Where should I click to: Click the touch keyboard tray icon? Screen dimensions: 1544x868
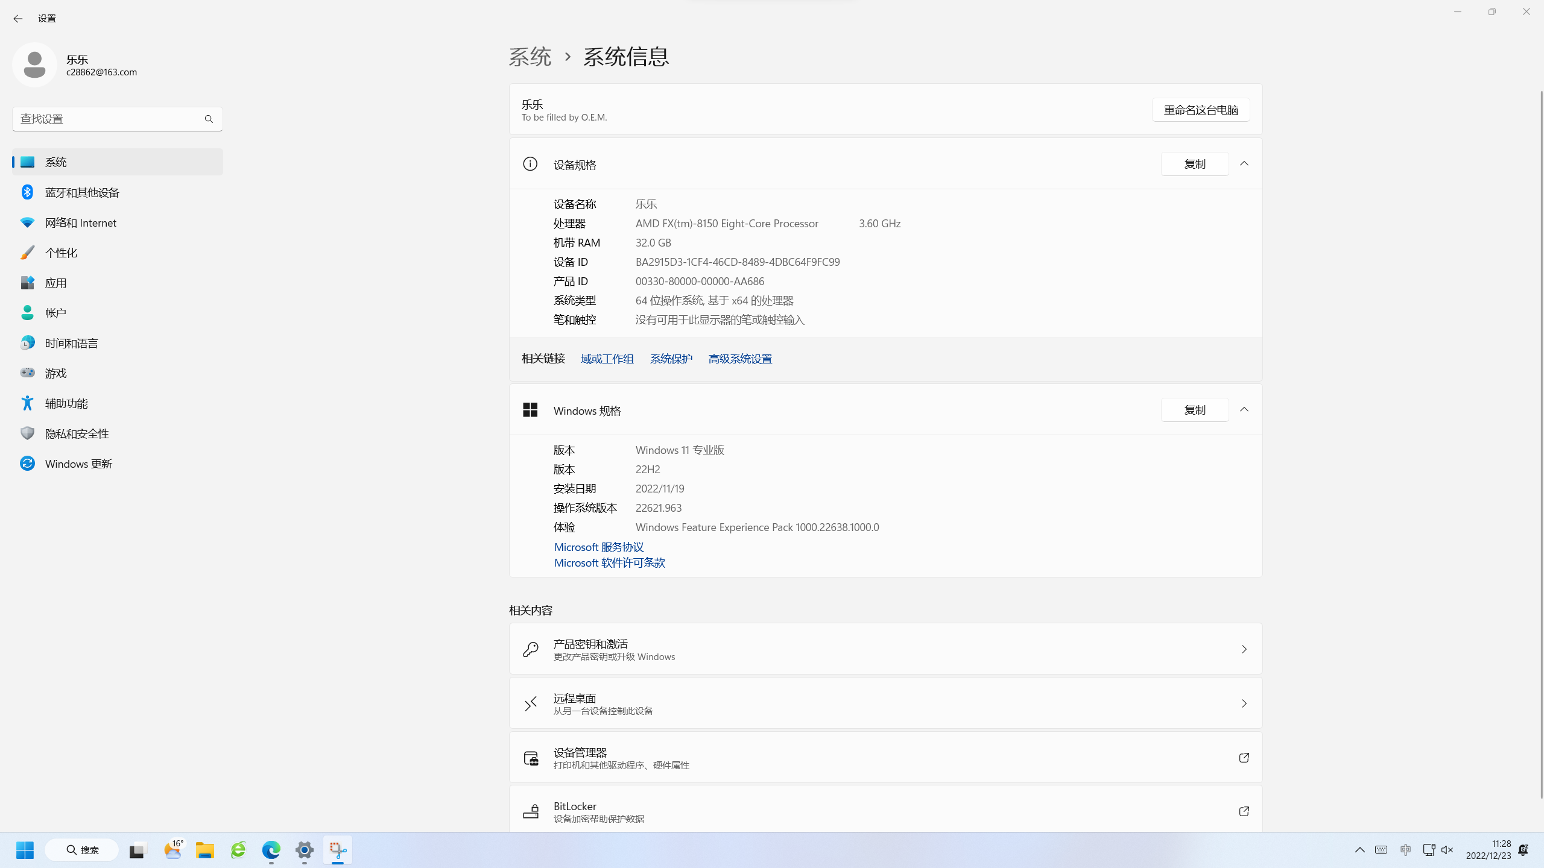(x=1381, y=850)
